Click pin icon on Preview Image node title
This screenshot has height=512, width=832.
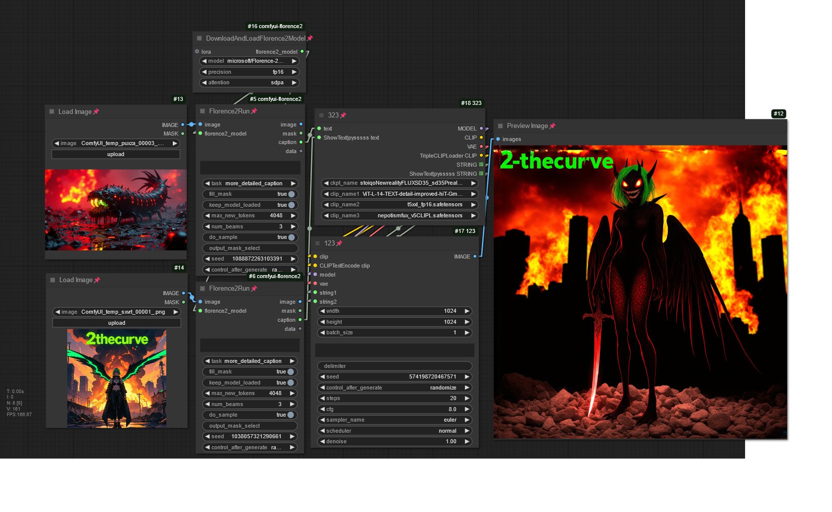coord(552,125)
